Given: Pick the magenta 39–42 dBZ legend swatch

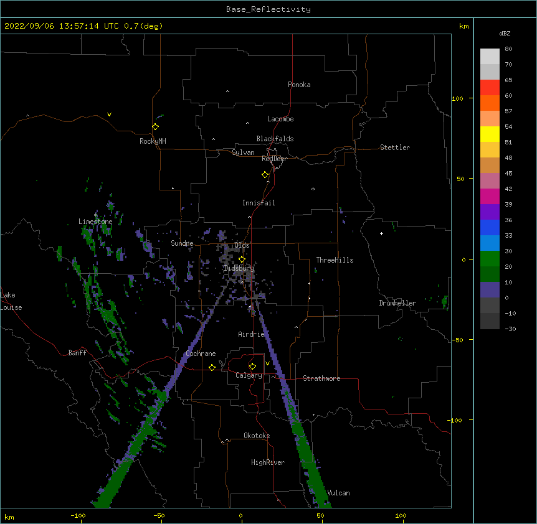Looking at the screenshot, I should coord(490,196).
